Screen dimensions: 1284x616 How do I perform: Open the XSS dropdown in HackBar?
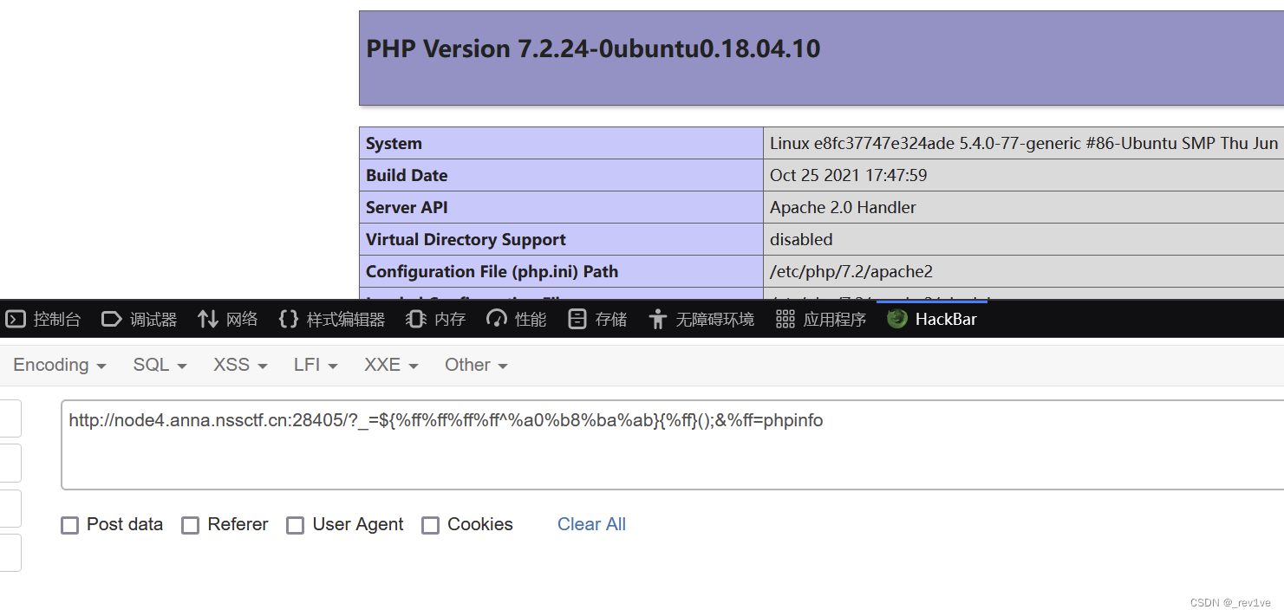coord(239,365)
